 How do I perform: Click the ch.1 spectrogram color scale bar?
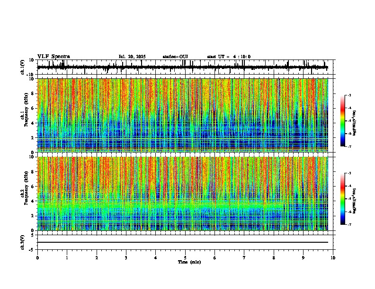click(x=343, y=121)
